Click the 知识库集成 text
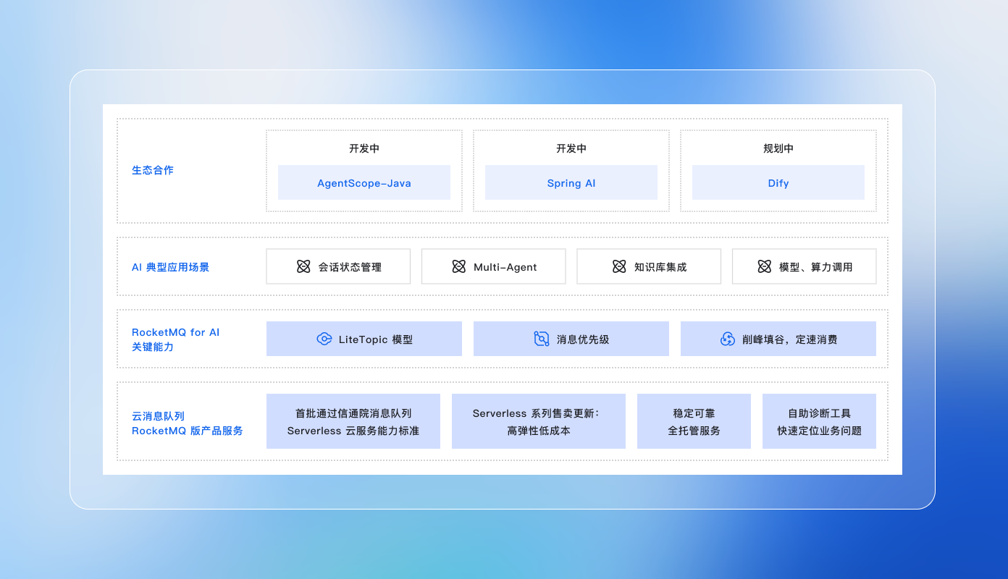 pos(660,267)
